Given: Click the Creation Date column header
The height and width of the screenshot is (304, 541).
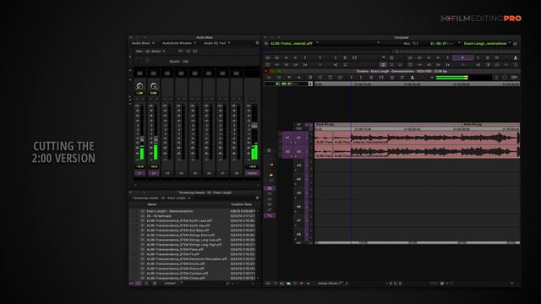Looking at the screenshot, I should (x=241, y=204).
